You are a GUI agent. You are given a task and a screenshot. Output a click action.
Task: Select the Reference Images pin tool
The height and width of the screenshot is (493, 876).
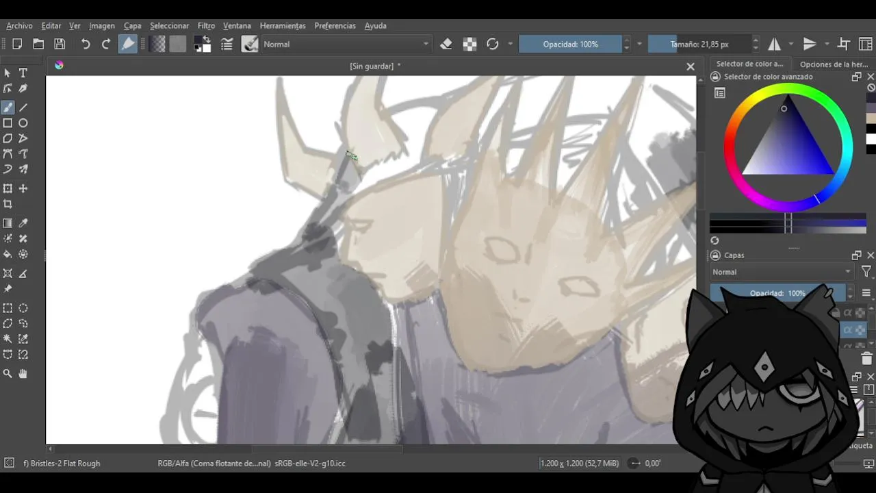tap(8, 289)
